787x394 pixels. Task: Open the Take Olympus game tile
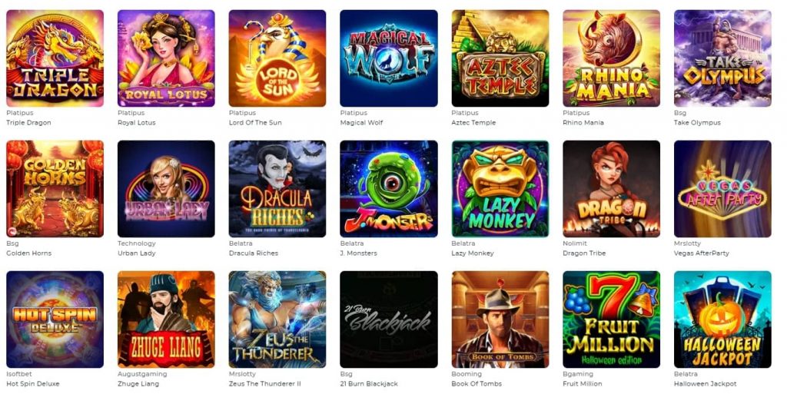[722, 58]
